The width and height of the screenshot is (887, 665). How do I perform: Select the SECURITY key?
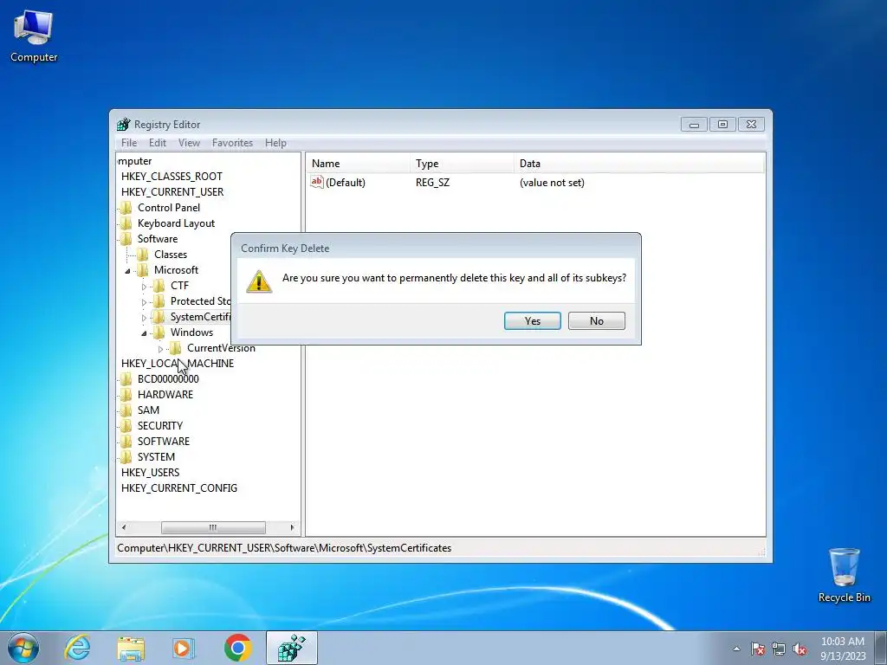pyautogui.click(x=160, y=425)
